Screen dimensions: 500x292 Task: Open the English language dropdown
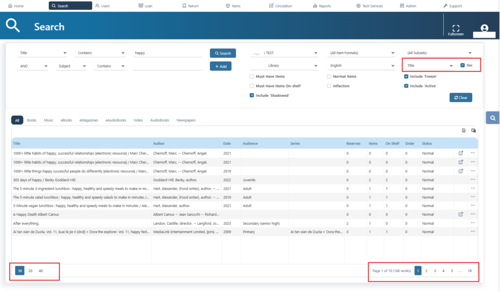[361, 65]
